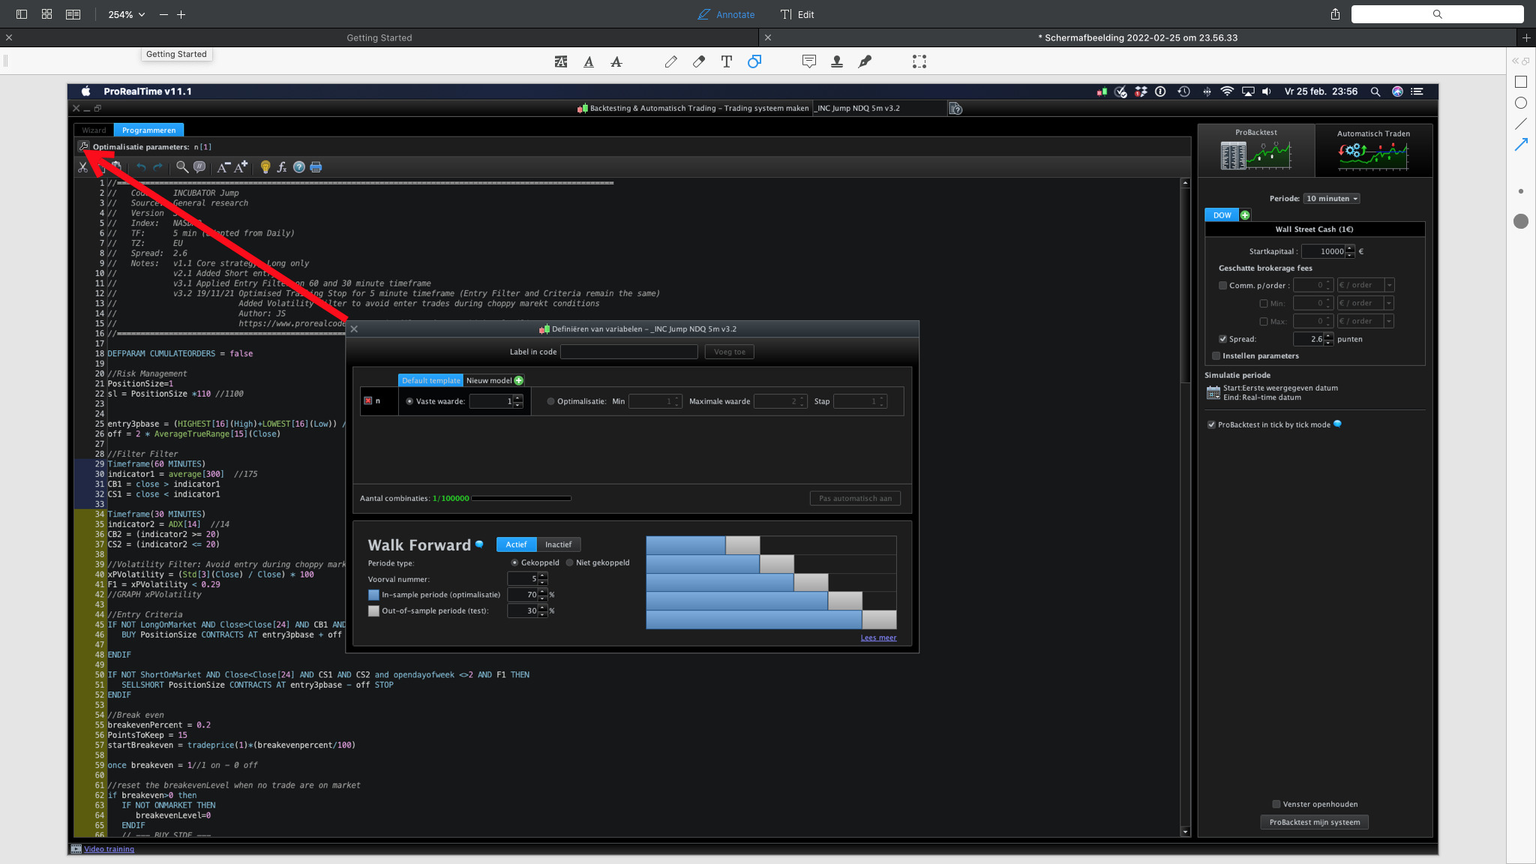Click ProBacktest mijn systeem button
This screenshot has width=1536, height=864.
click(1314, 822)
